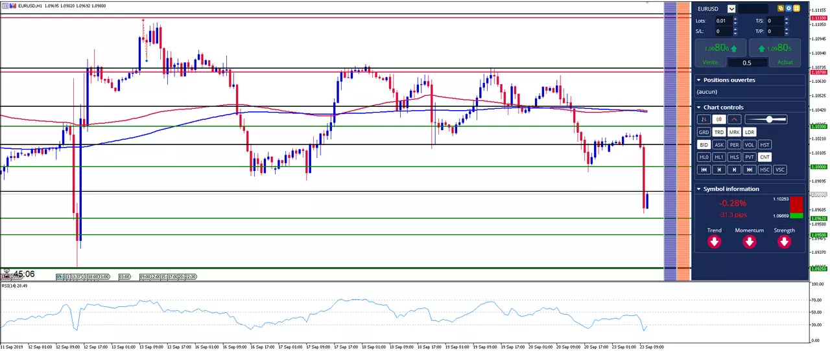Toggle the CNT countdown button

coord(765,157)
